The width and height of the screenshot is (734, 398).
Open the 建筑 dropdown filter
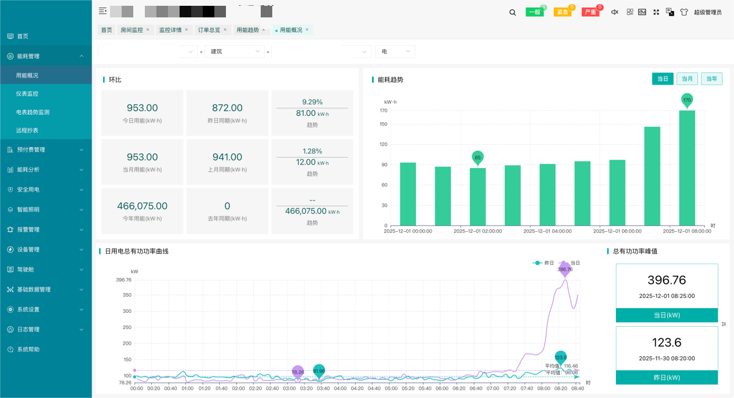(234, 51)
